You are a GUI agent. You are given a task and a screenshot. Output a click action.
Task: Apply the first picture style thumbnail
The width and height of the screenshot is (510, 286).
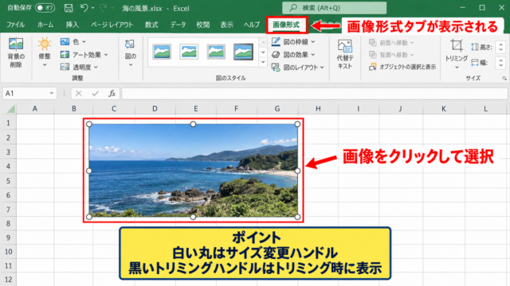[162, 52]
